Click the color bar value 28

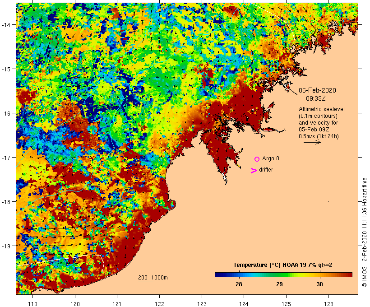[239, 284]
